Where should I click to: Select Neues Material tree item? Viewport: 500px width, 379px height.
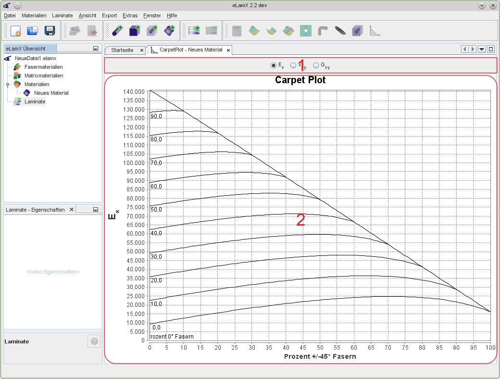coord(51,93)
